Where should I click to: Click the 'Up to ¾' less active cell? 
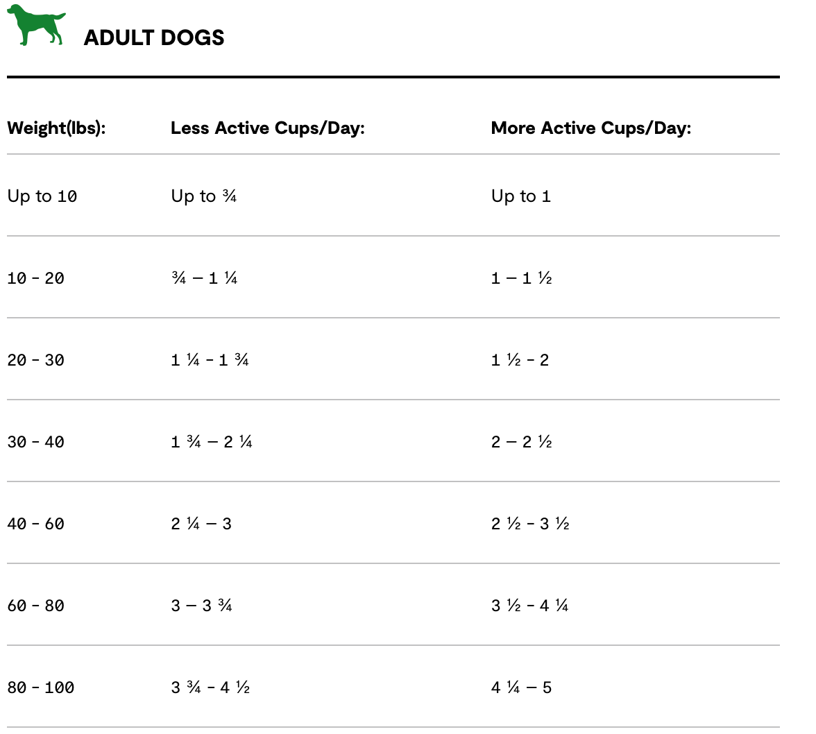[x=204, y=196]
